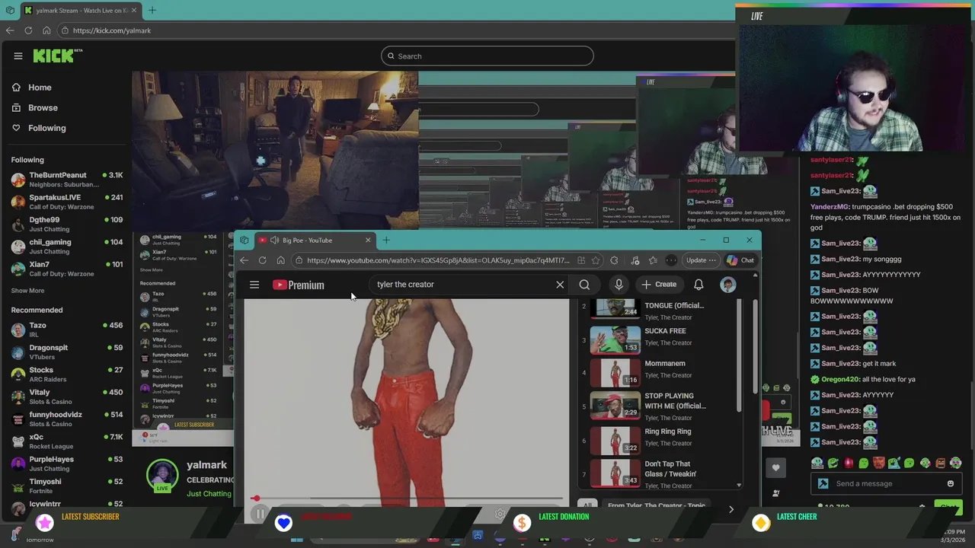Play STOP PLAYING WITH ME from the playlist
Screen dimensions: 975x548
661,406
